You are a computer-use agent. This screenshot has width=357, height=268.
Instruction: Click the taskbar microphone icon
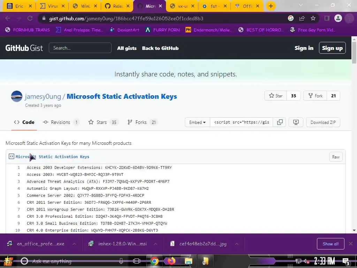point(121,261)
